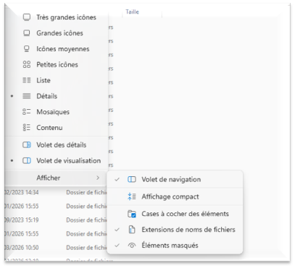Click the Volet de navigation pane icon
The height and width of the screenshot is (268, 295).
pos(132,179)
